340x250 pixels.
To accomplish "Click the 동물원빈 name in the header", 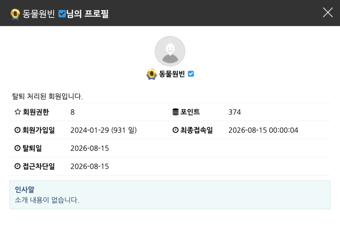I will point(38,14).
